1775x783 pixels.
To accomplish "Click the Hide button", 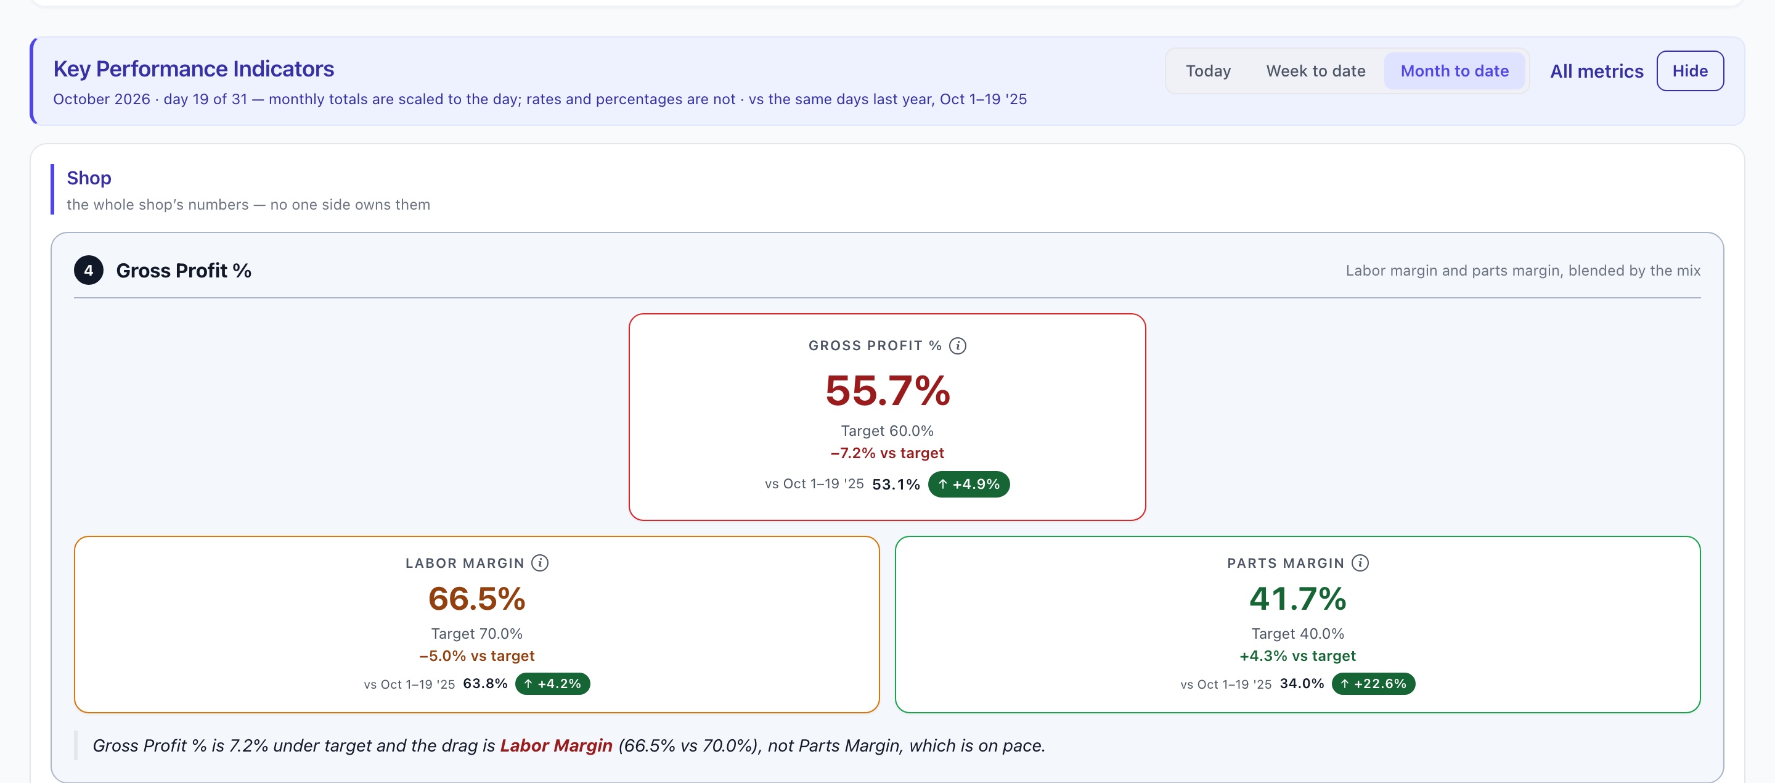I will click(1689, 71).
